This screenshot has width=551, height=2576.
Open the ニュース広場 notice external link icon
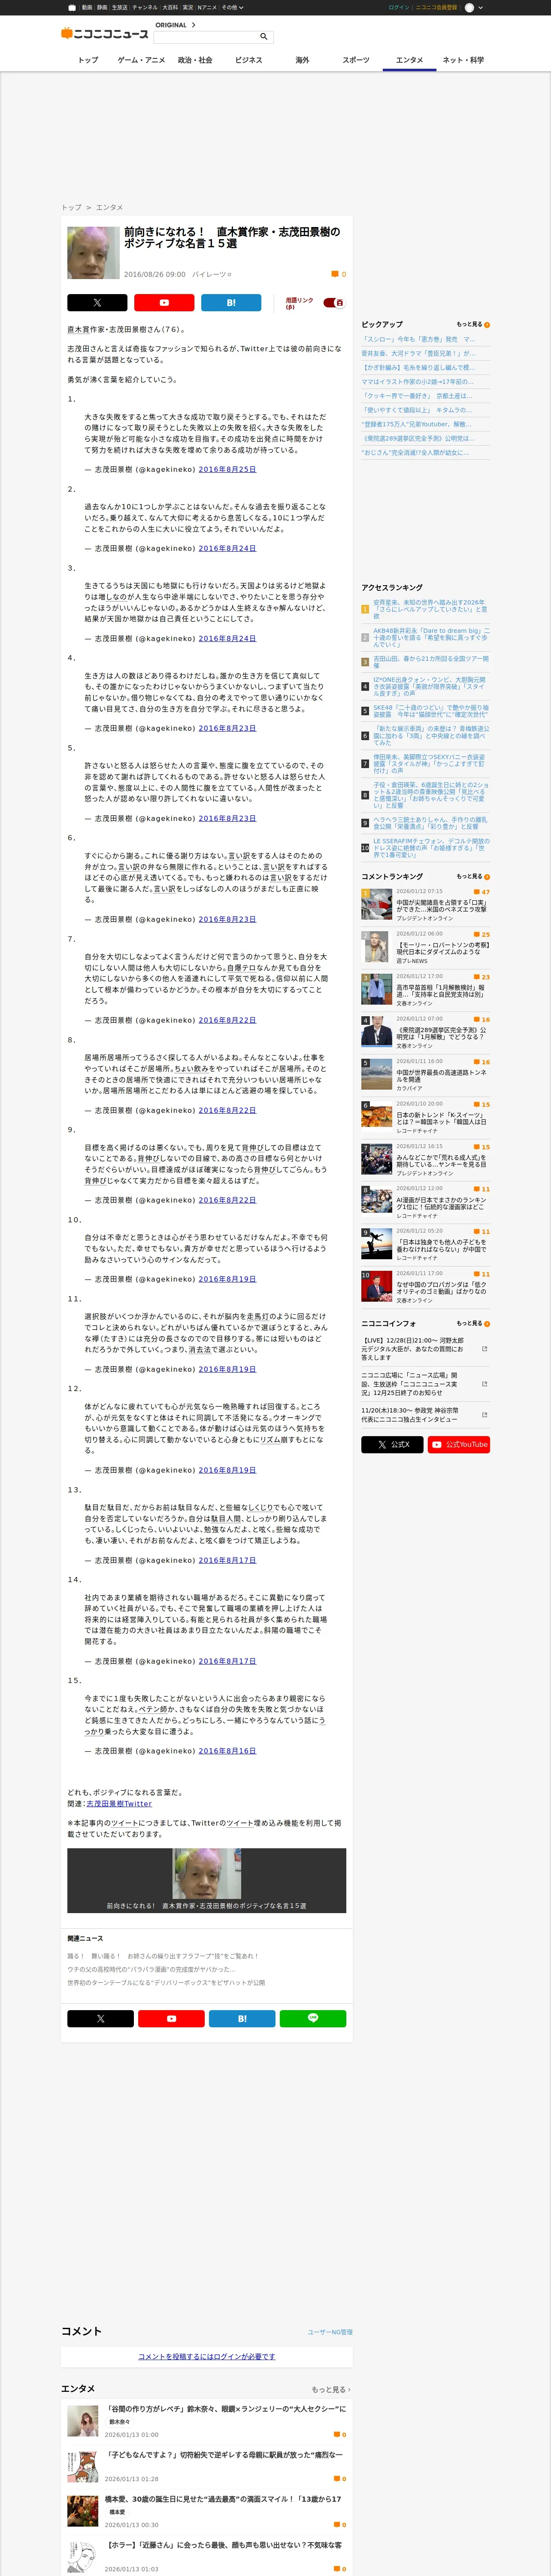pyautogui.click(x=485, y=1384)
